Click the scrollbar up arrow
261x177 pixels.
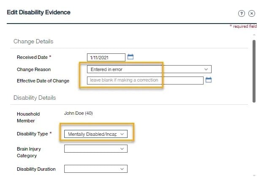point(254,35)
